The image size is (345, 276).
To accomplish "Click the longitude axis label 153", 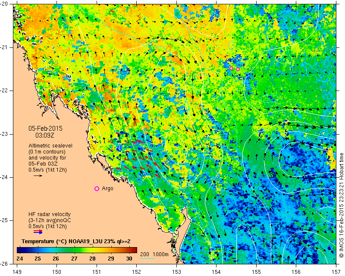I will (176, 272).
